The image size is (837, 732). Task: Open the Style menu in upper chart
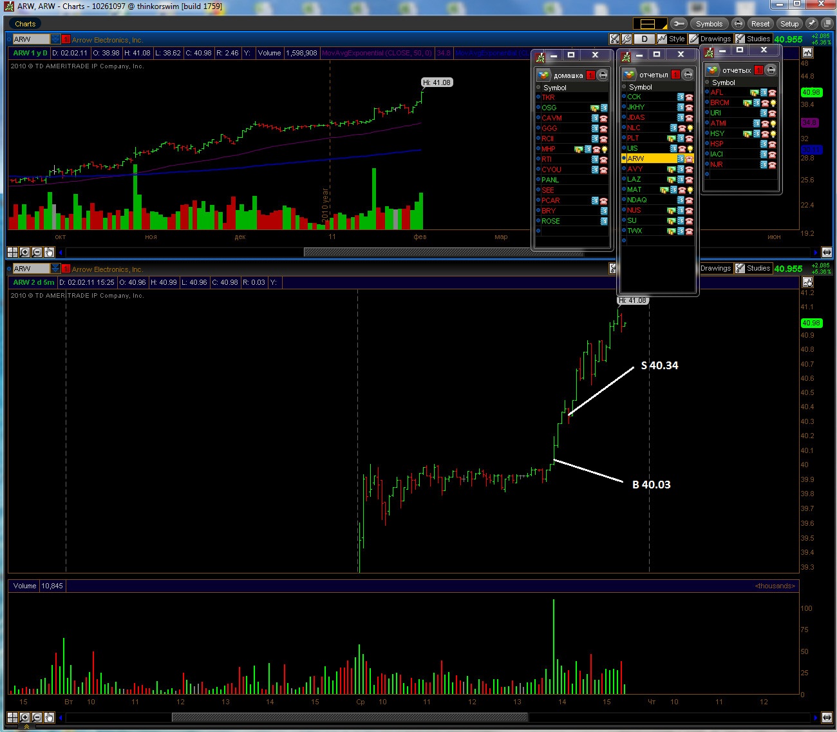671,39
